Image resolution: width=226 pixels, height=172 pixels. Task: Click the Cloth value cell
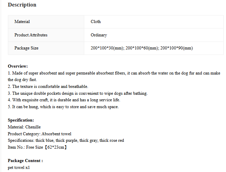click(x=154, y=22)
